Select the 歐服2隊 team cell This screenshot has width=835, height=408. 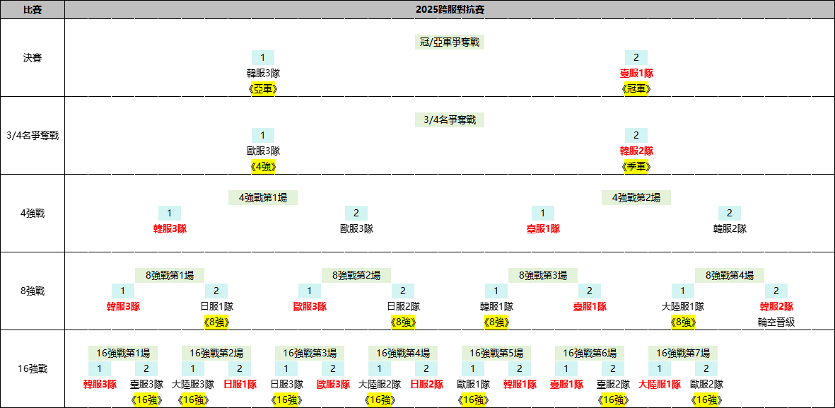706,385
